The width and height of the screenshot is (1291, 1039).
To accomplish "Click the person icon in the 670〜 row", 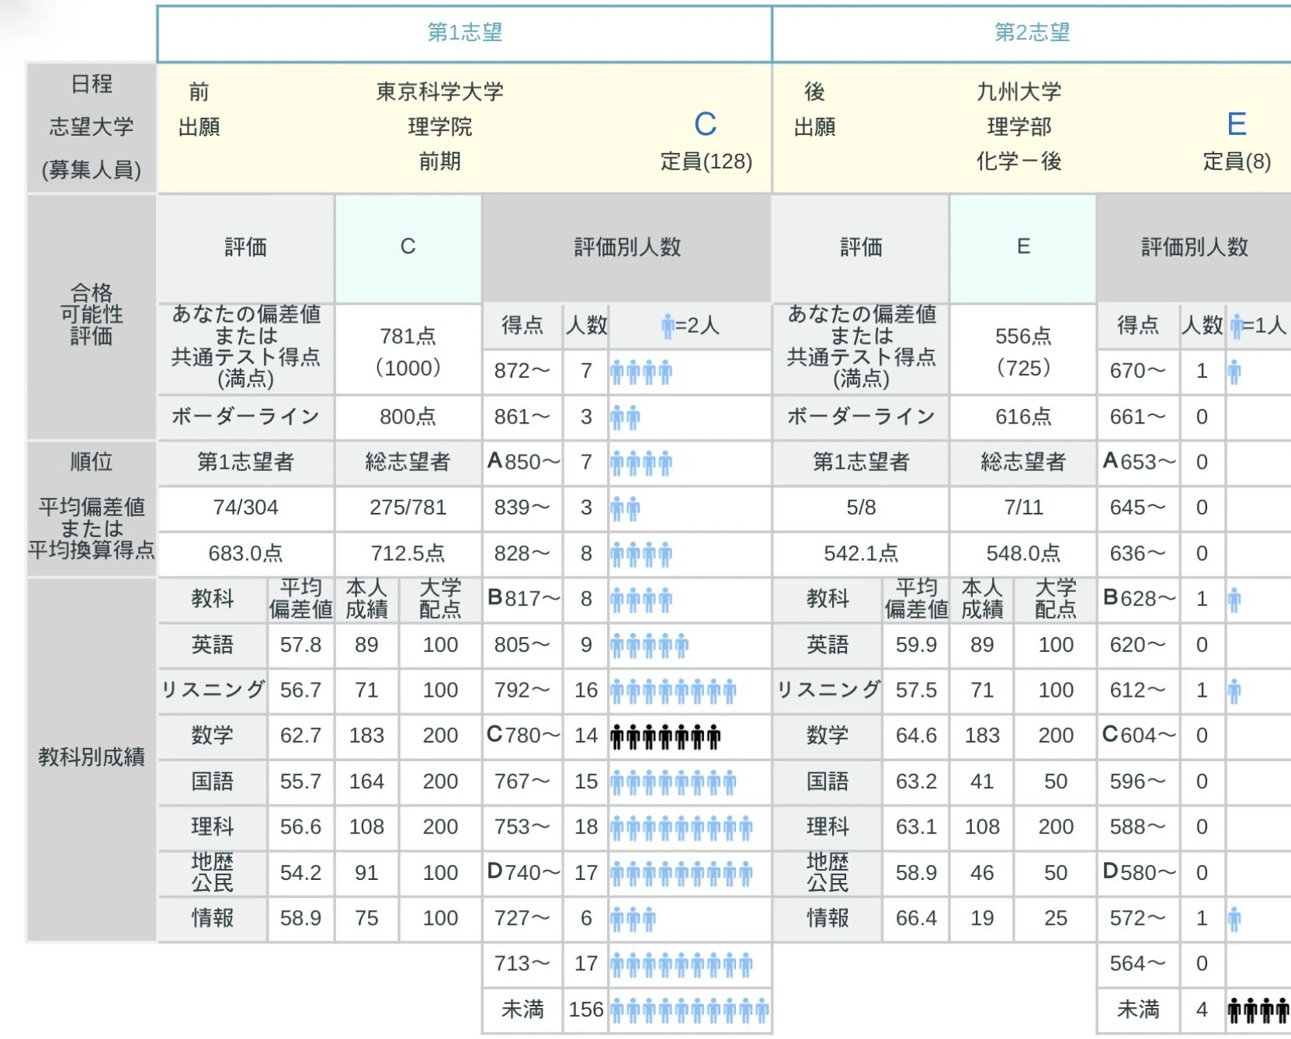I will click(x=1234, y=372).
